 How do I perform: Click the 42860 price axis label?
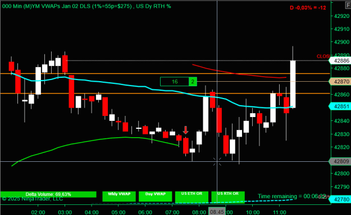pos(341,95)
